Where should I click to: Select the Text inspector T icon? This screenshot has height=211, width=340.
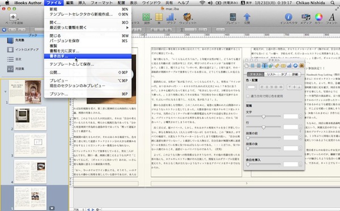[265, 66]
